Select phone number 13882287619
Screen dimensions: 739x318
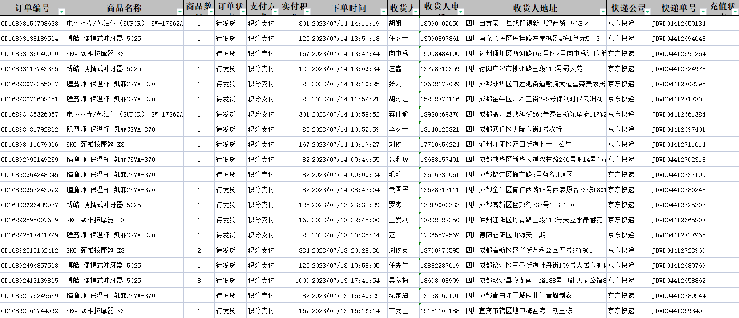point(440,266)
